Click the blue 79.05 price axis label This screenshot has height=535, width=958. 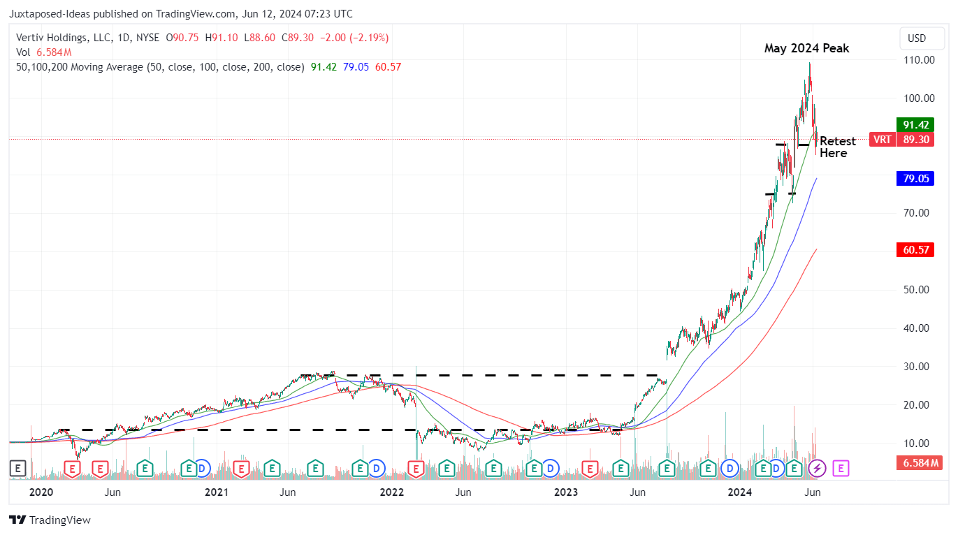915,179
